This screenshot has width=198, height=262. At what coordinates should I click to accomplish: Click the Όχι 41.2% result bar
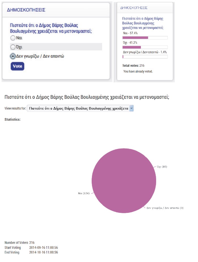[145, 47]
